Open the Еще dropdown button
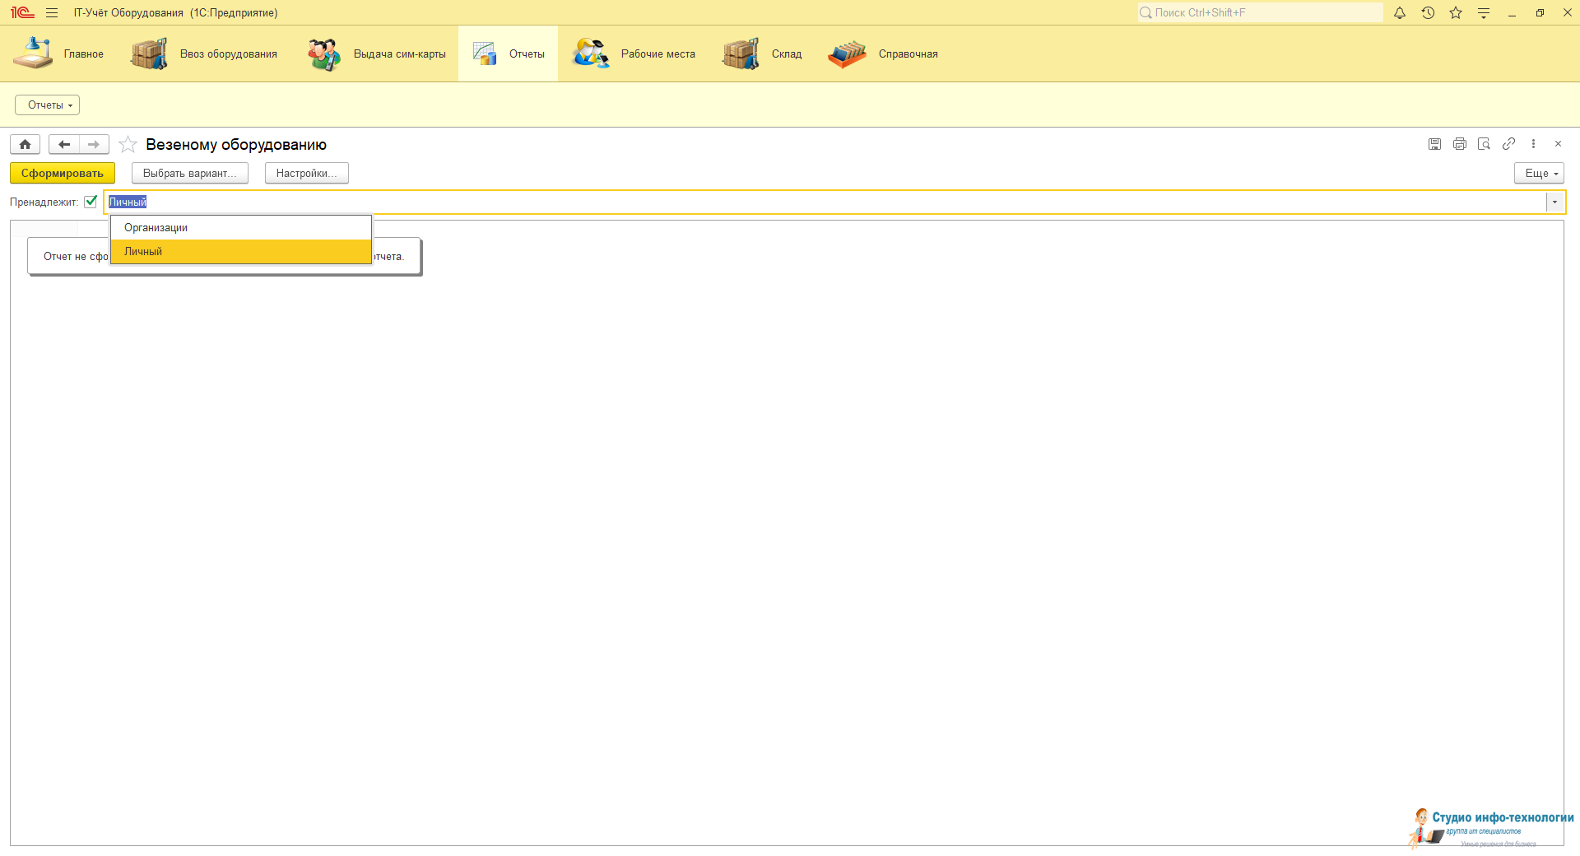The height and width of the screenshot is (856, 1580). [x=1538, y=174]
